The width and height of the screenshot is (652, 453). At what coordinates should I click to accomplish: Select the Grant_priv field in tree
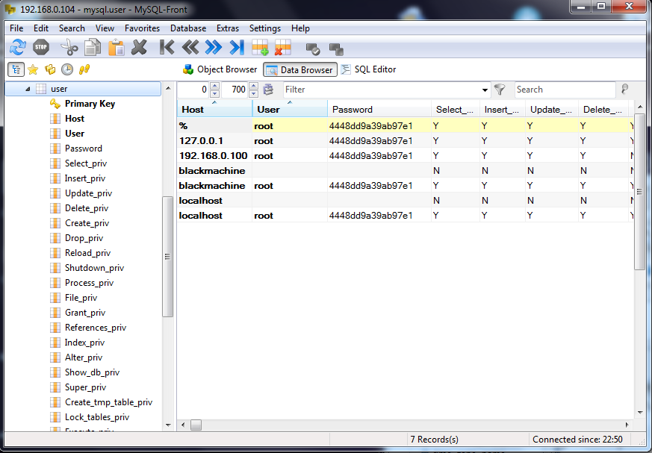[85, 313]
